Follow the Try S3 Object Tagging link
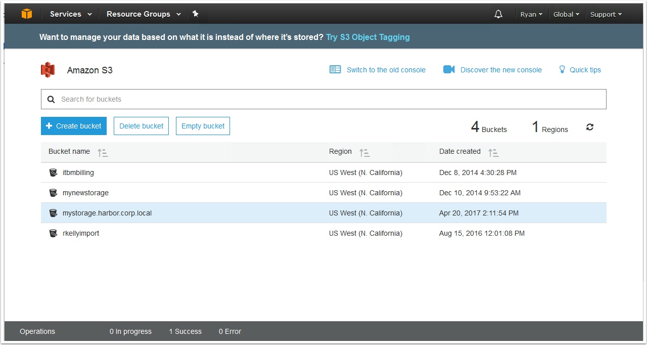The image size is (647, 345). [x=368, y=37]
